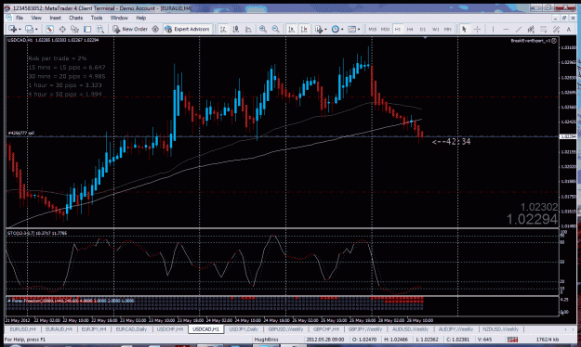This screenshot has width=581, height=347.
Task: Open the MetaEditor diamond icon
Action: pyautogui.click(x=155, y=29)
